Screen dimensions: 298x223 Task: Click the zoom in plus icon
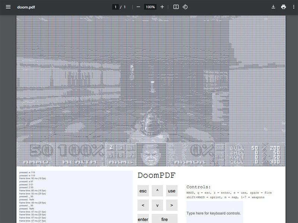(x=162, y=7)
